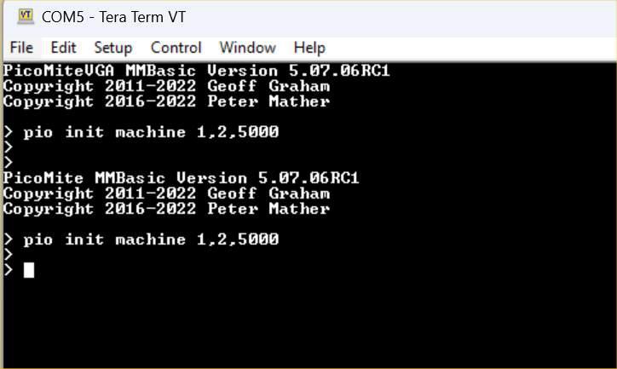The height and width of the screenshot is (369, 617).
Task: Open the Window menu
Action: click(247, 48)
